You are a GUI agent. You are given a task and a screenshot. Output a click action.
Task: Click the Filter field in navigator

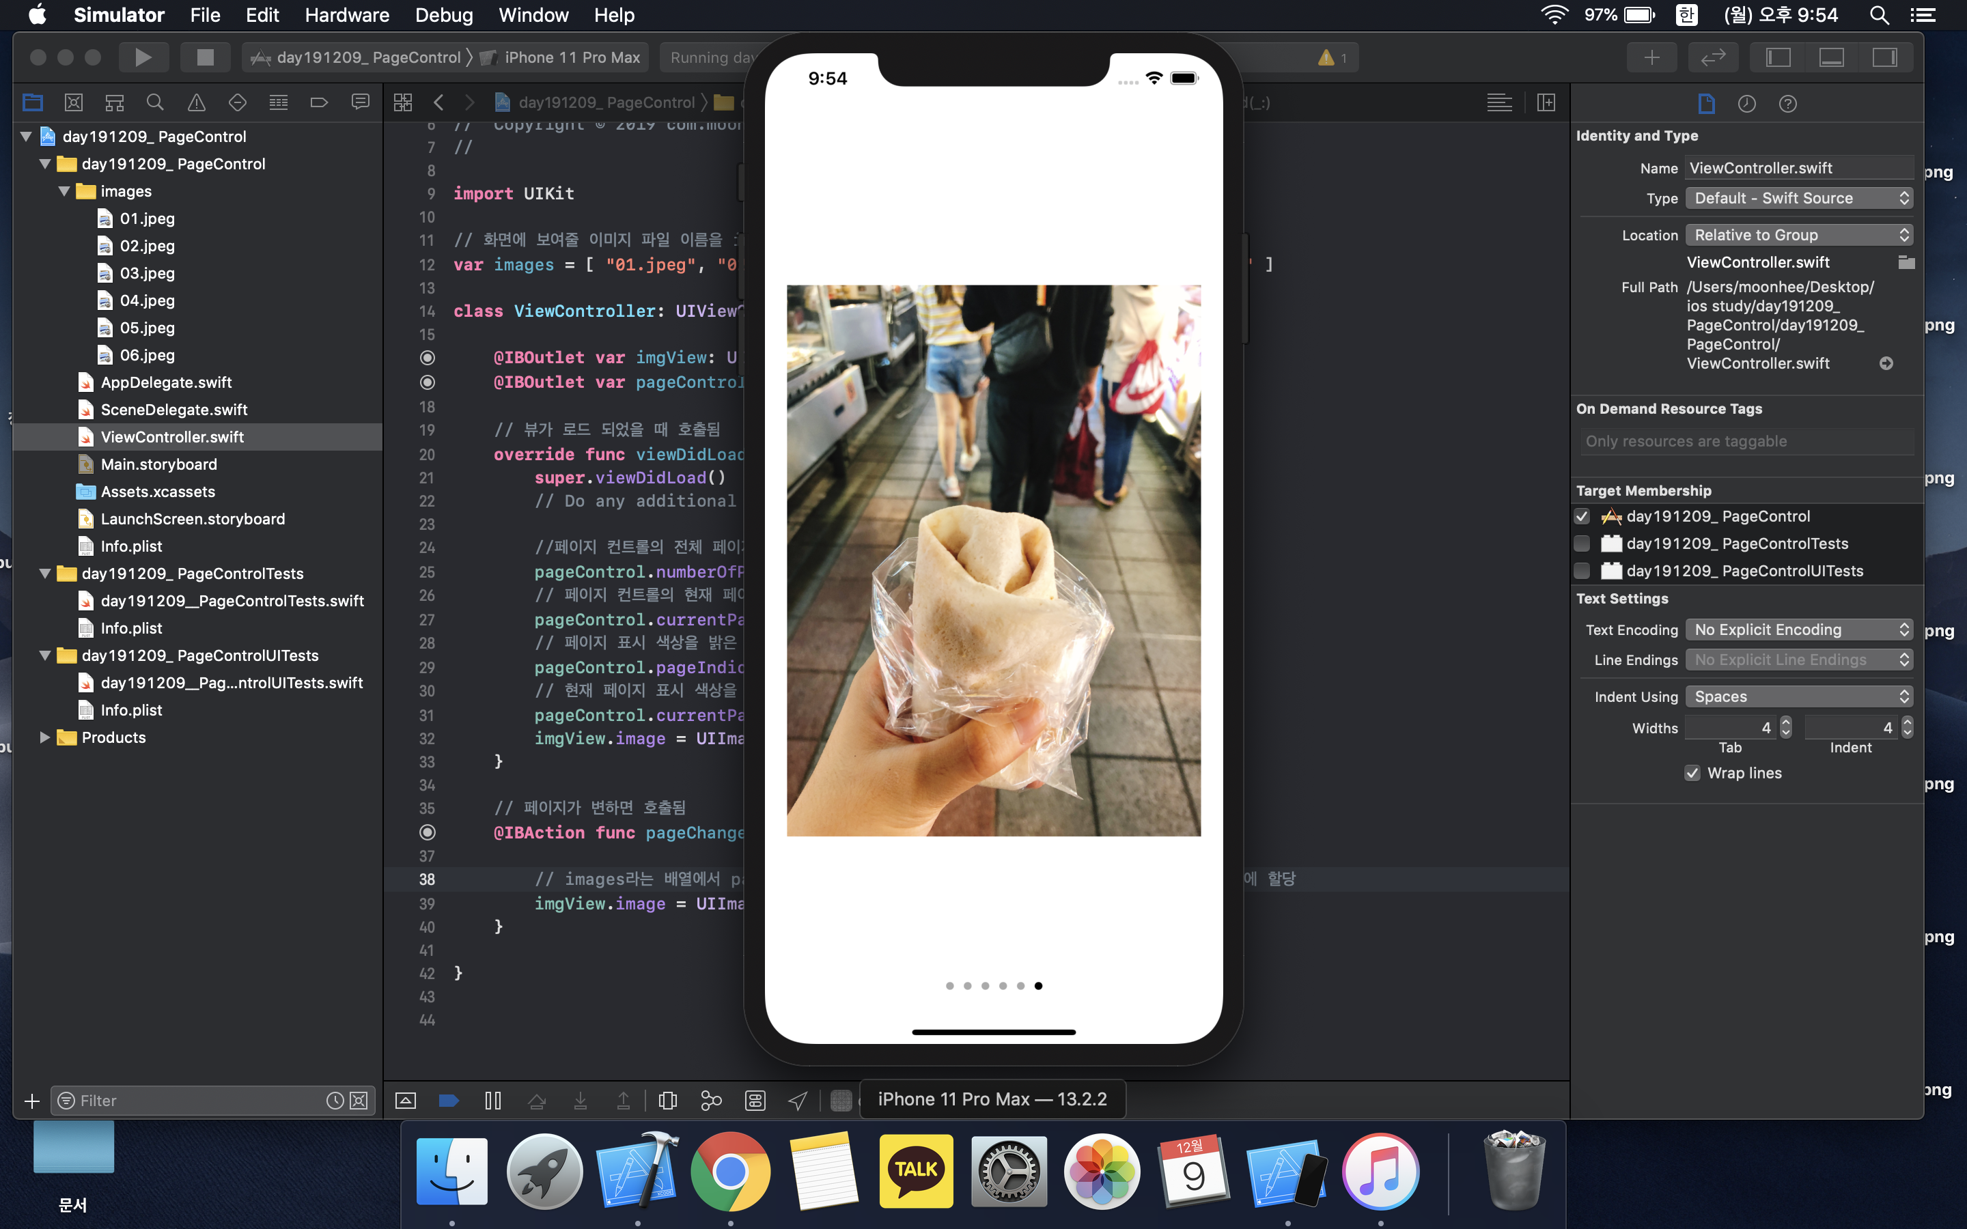coord(195,1101)
